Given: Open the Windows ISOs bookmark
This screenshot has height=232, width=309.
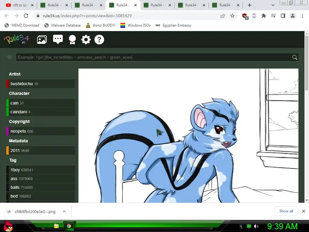Looking at the screenshot, I should [x=135, y=25].
